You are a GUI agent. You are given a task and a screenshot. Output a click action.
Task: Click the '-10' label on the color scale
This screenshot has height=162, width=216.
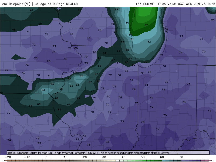27,157
